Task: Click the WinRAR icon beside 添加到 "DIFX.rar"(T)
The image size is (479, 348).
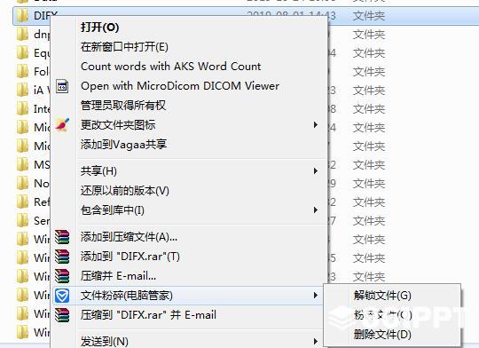Action: point(62,257)
